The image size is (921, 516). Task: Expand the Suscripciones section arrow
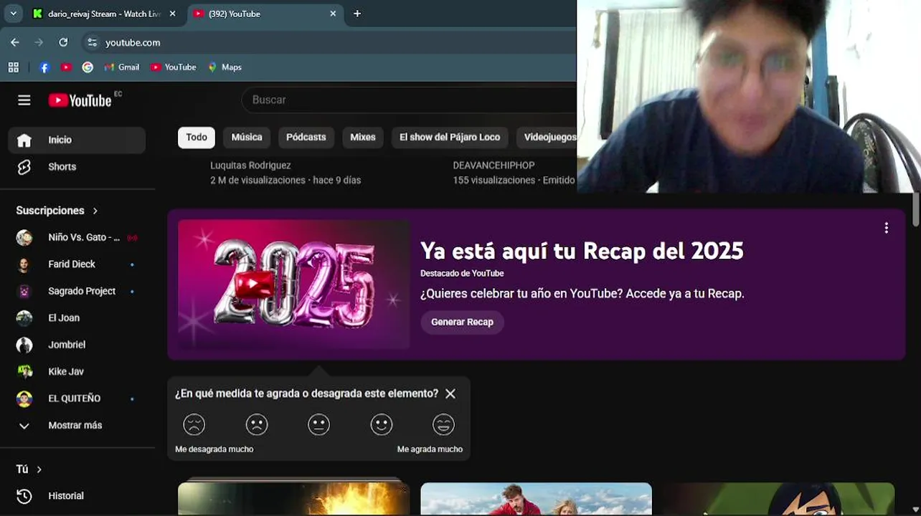(95, 211)
